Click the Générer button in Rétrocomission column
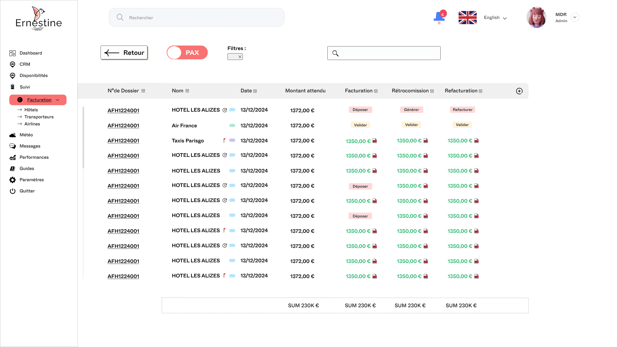The image size is (617, 347). tap(411, 110)
